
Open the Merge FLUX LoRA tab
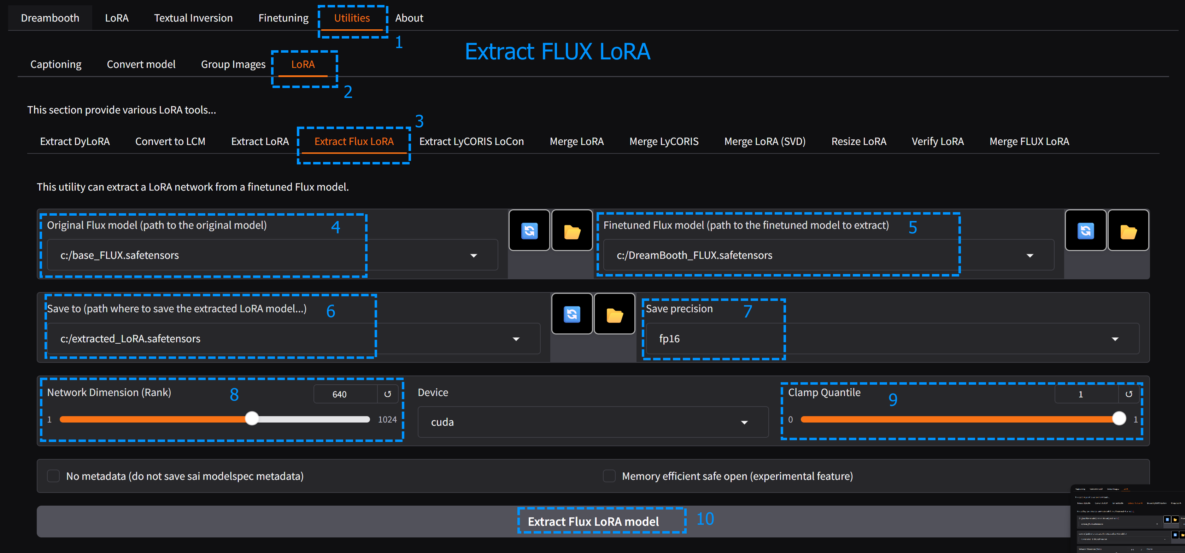point(1029,142)
